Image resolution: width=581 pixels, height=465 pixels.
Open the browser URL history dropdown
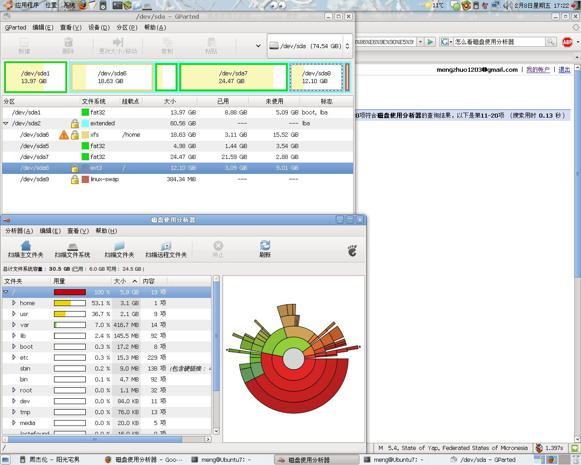tap(420, 42)
